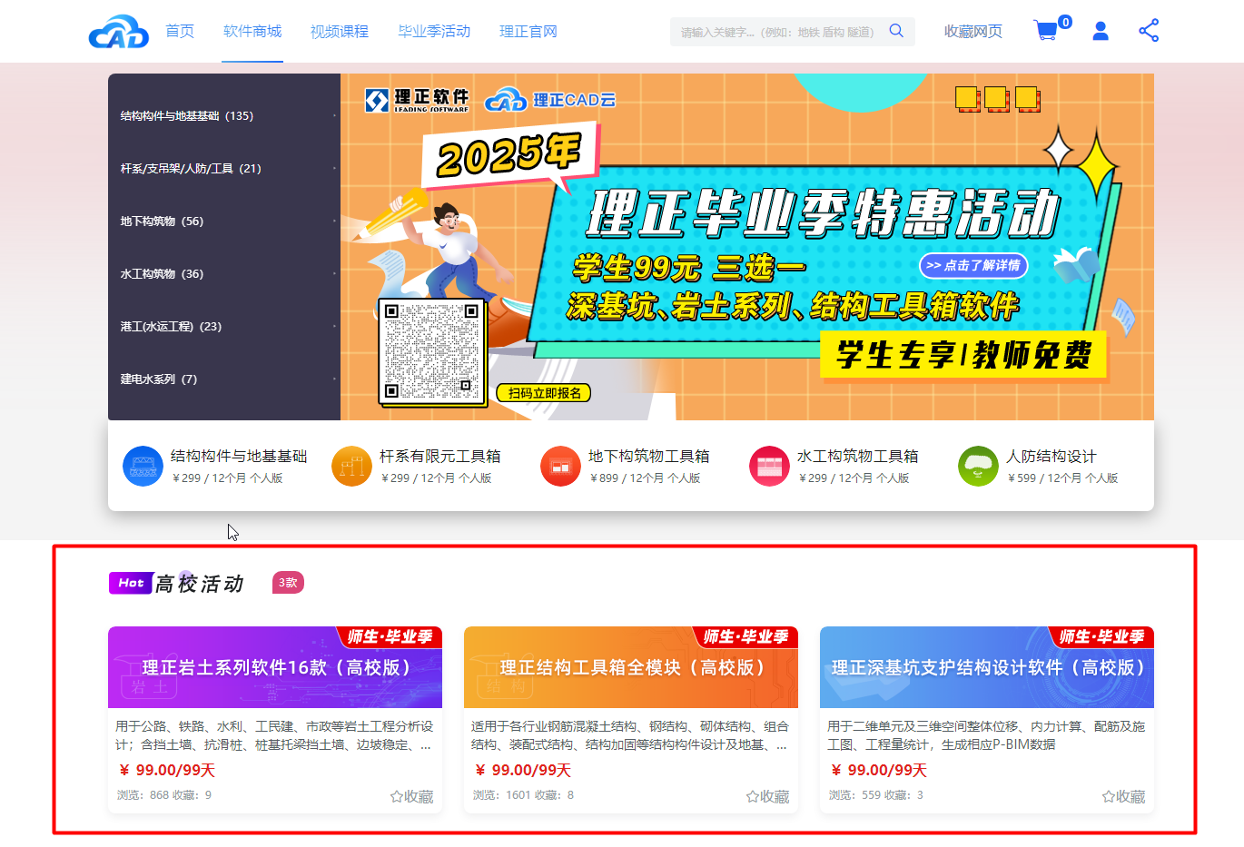Go to the 首页 tab

[180, 32]
